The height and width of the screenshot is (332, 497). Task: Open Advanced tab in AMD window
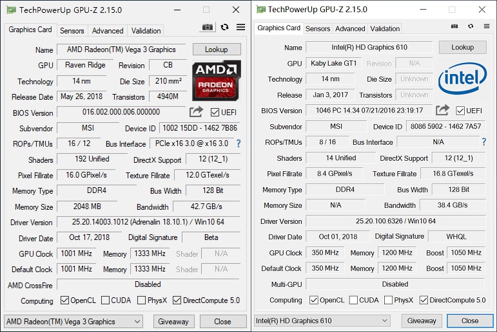pyautogui.click(x=108, y=31)
